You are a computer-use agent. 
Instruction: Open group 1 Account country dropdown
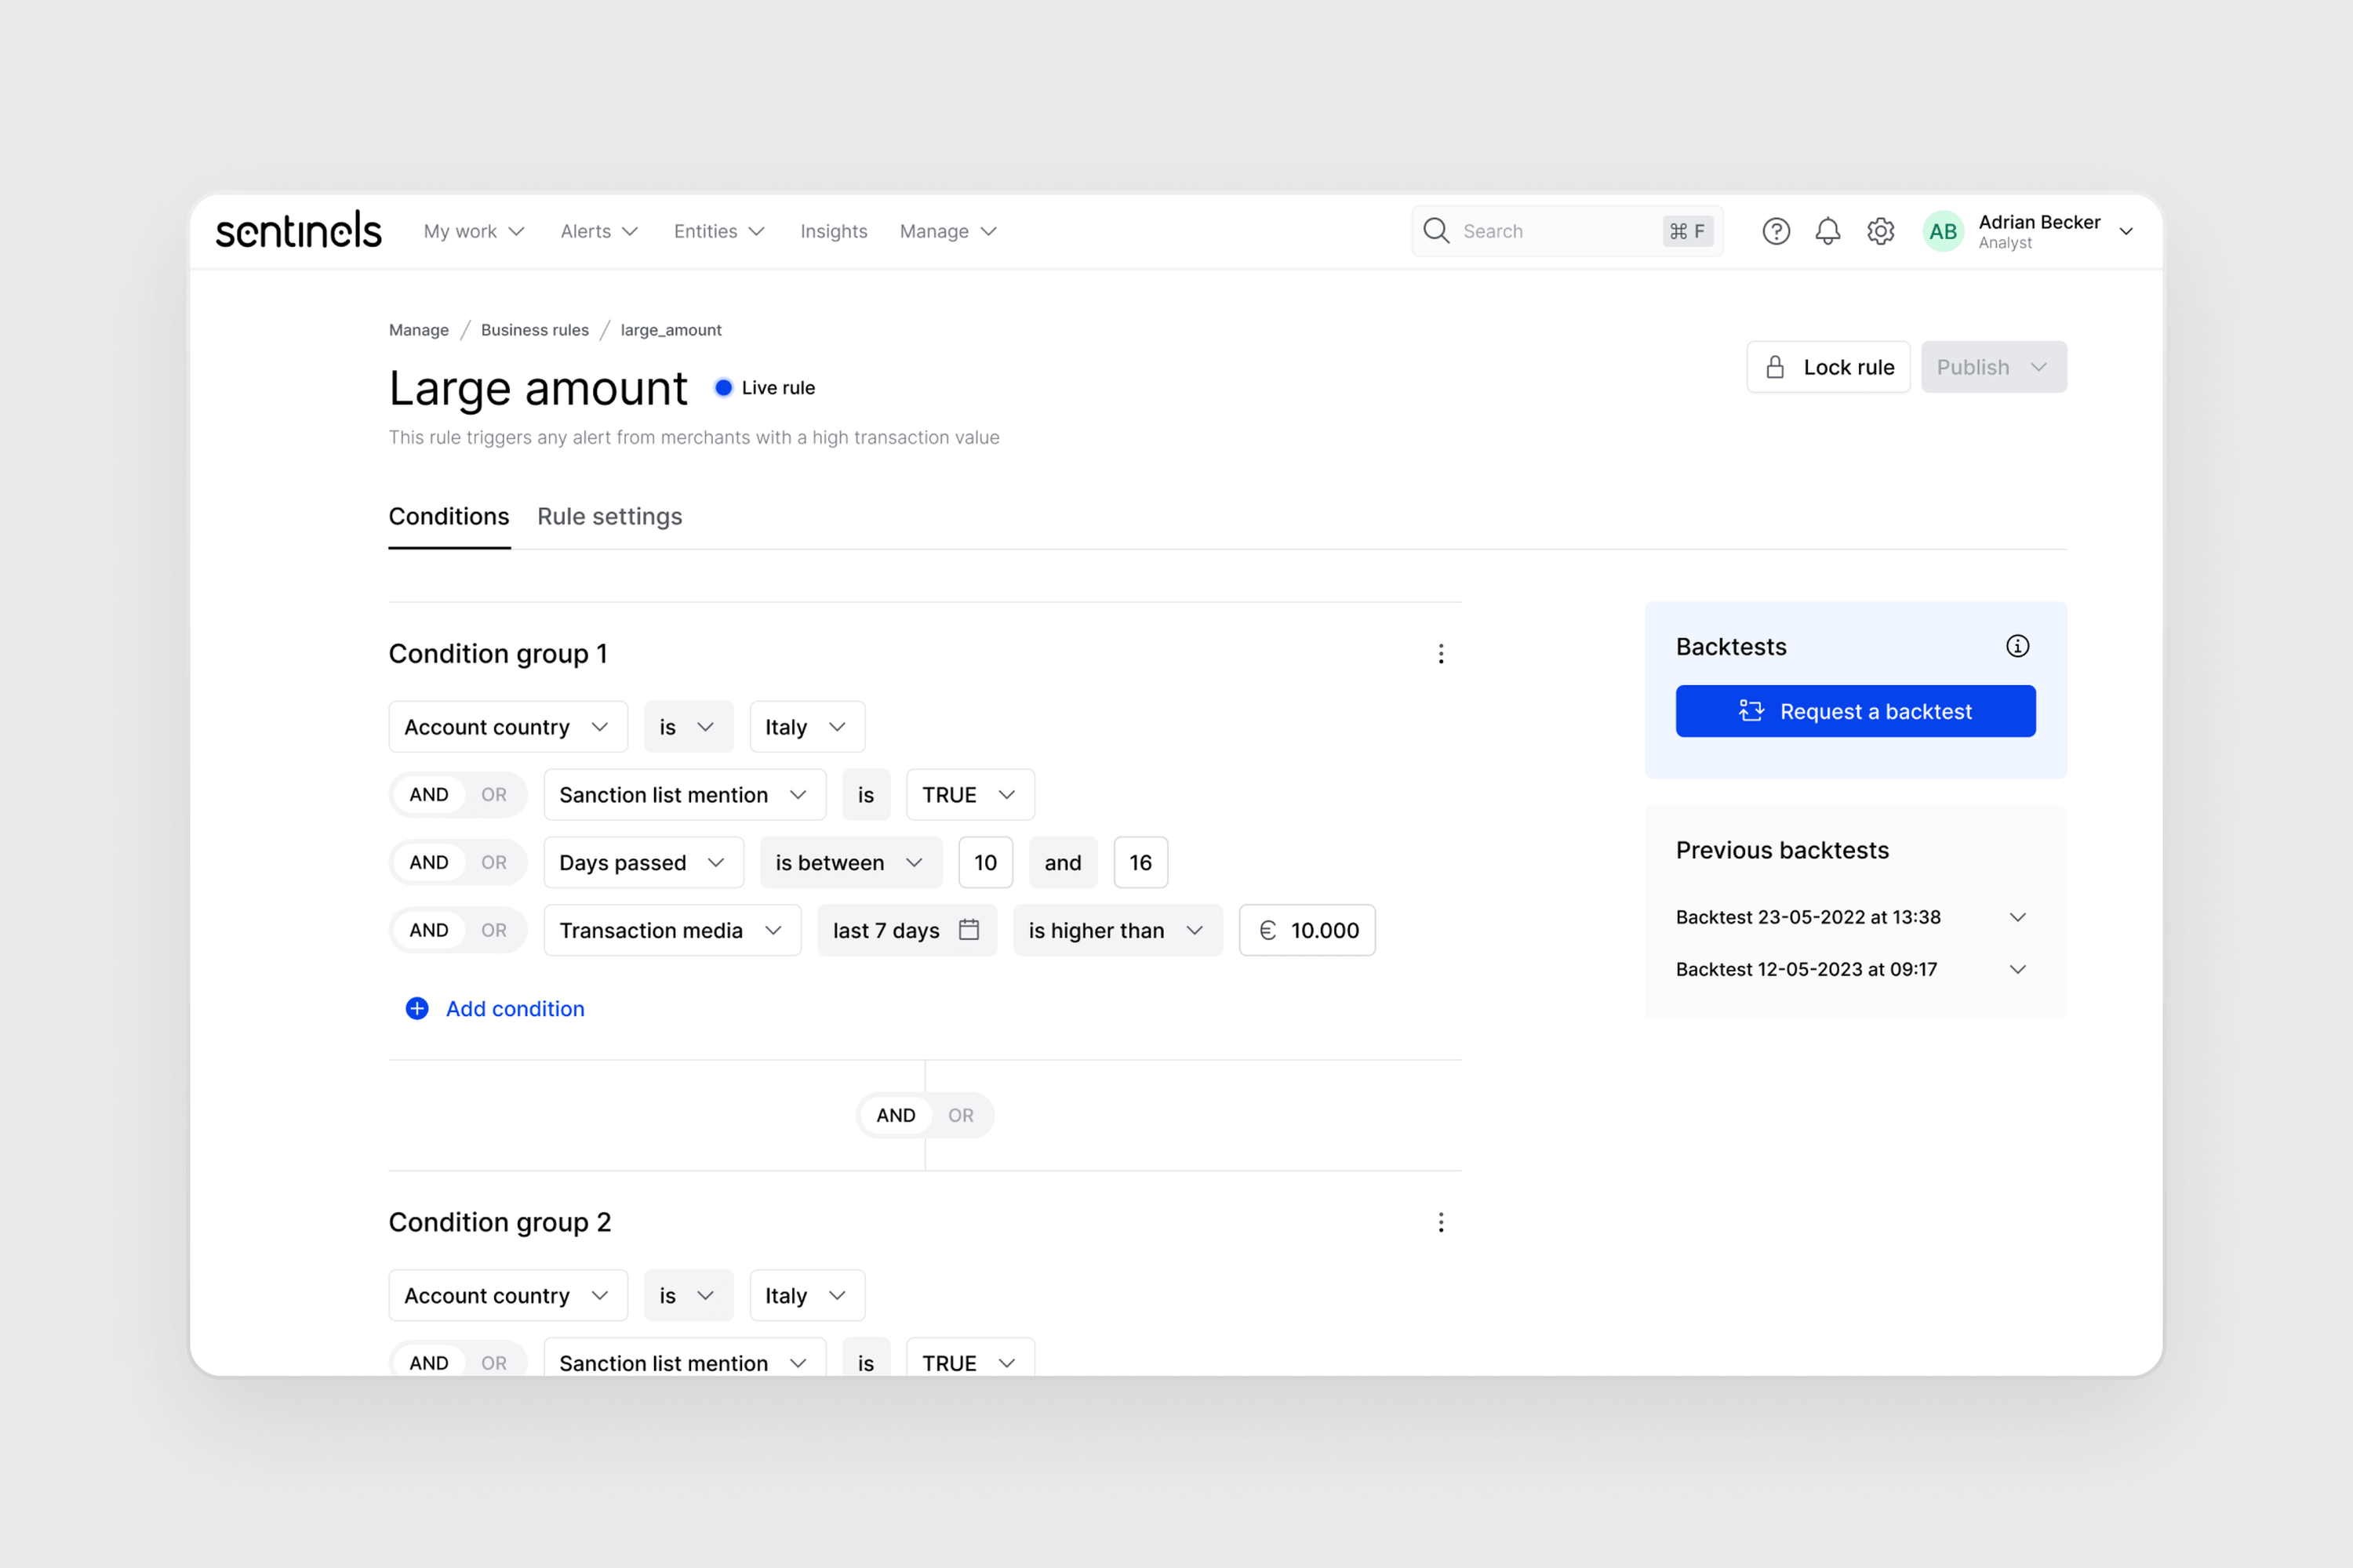[508, 727]
